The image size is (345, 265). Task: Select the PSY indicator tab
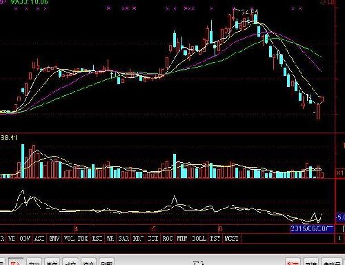[215, 238]
